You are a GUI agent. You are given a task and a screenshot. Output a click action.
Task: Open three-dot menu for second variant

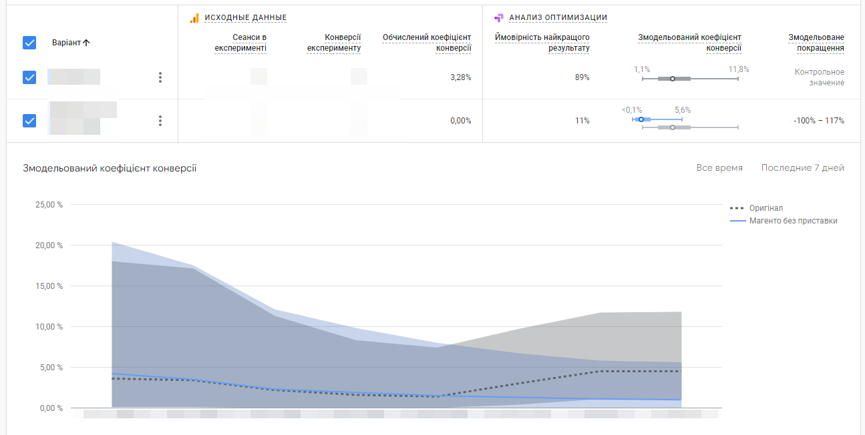[160, 121]
